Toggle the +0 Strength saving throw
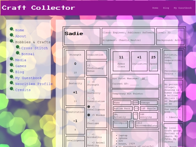 click(x=89, y=82)
